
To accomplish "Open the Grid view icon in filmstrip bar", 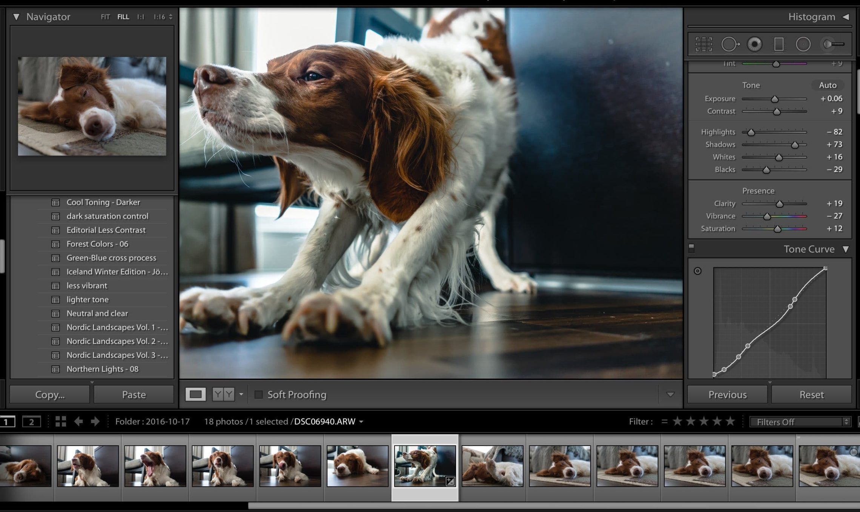I will pyautogui.click(x=61, y=421).
